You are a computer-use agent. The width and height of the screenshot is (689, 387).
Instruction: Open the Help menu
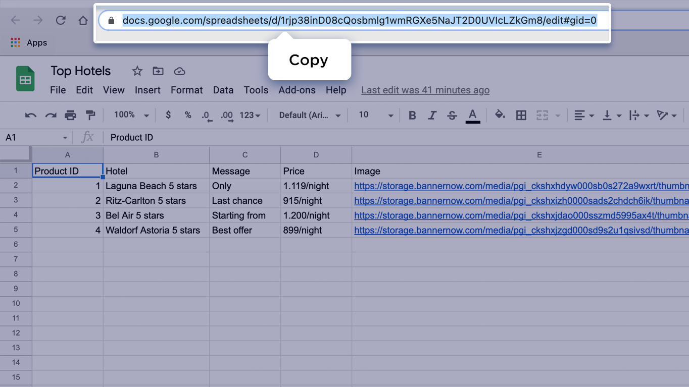pos(336,90)
